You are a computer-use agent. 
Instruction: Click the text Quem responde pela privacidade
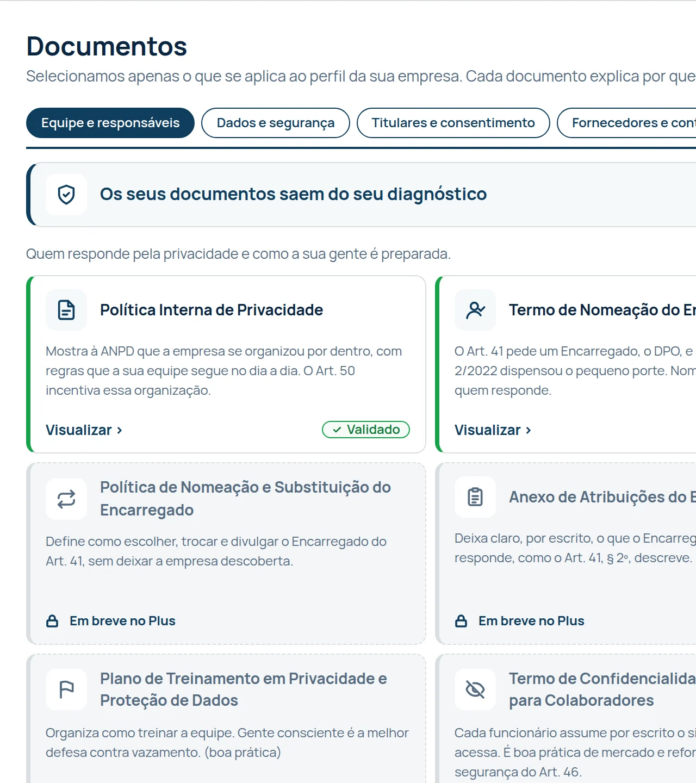click(238, 254)
